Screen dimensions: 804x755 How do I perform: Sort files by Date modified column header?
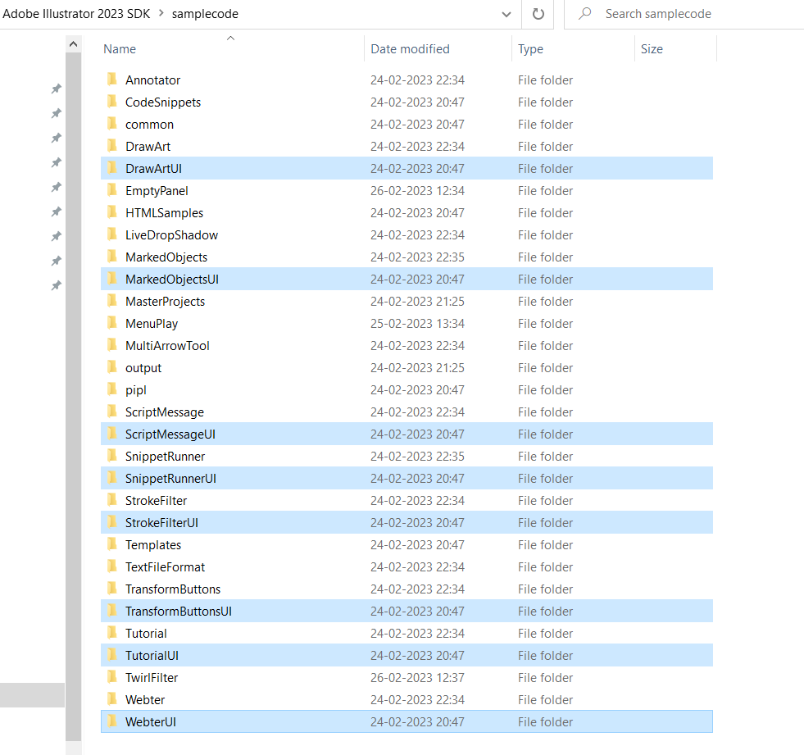click(410, 48)
